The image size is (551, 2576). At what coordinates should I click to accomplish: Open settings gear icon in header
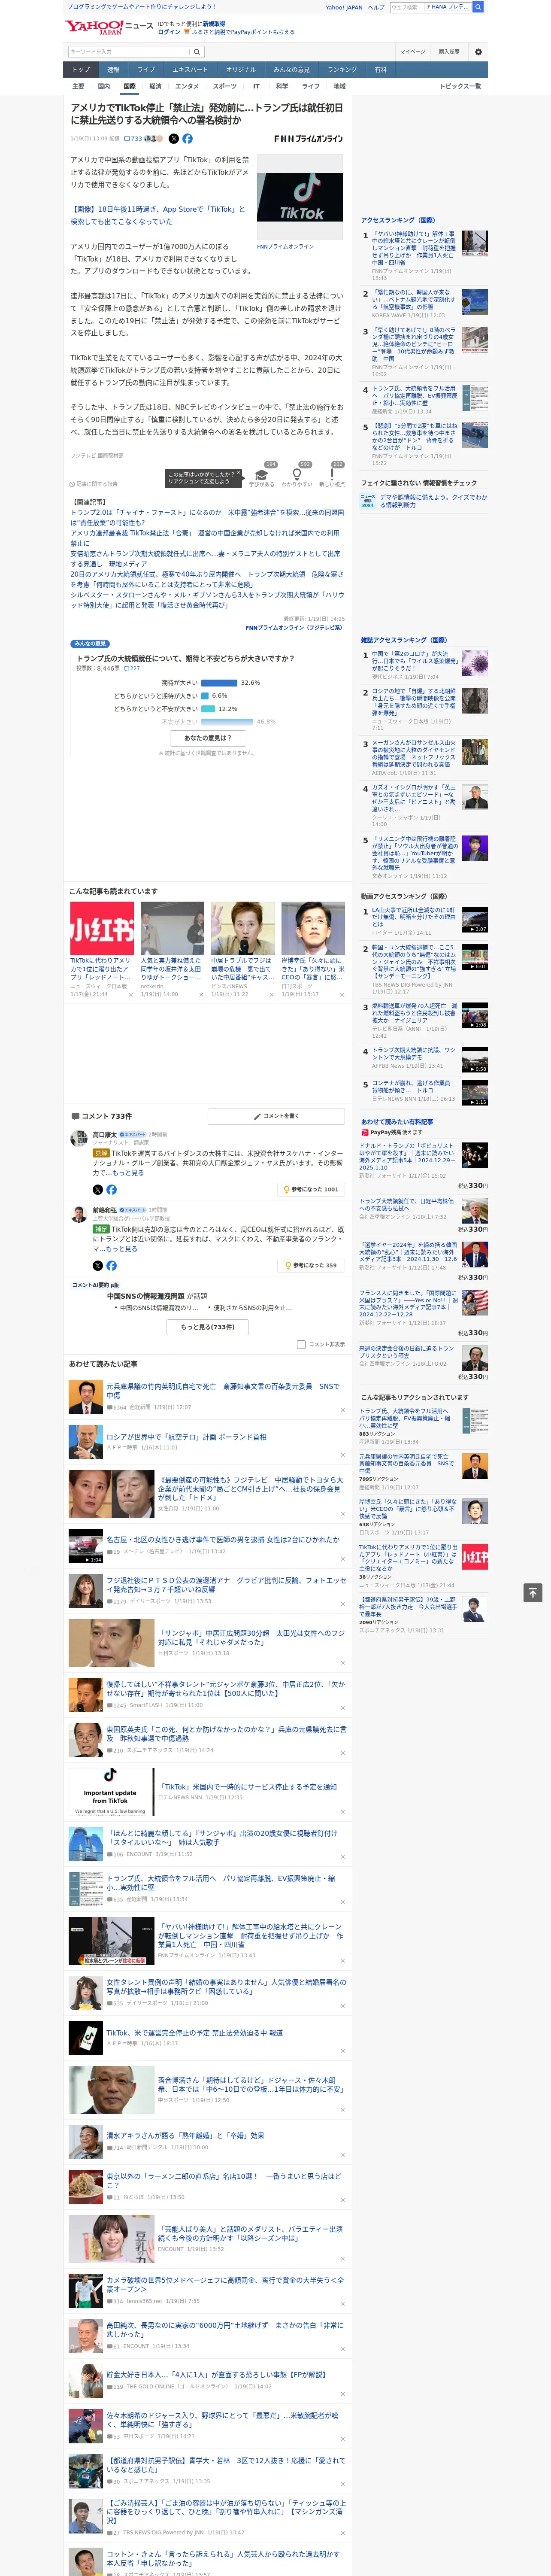(478, 51)
